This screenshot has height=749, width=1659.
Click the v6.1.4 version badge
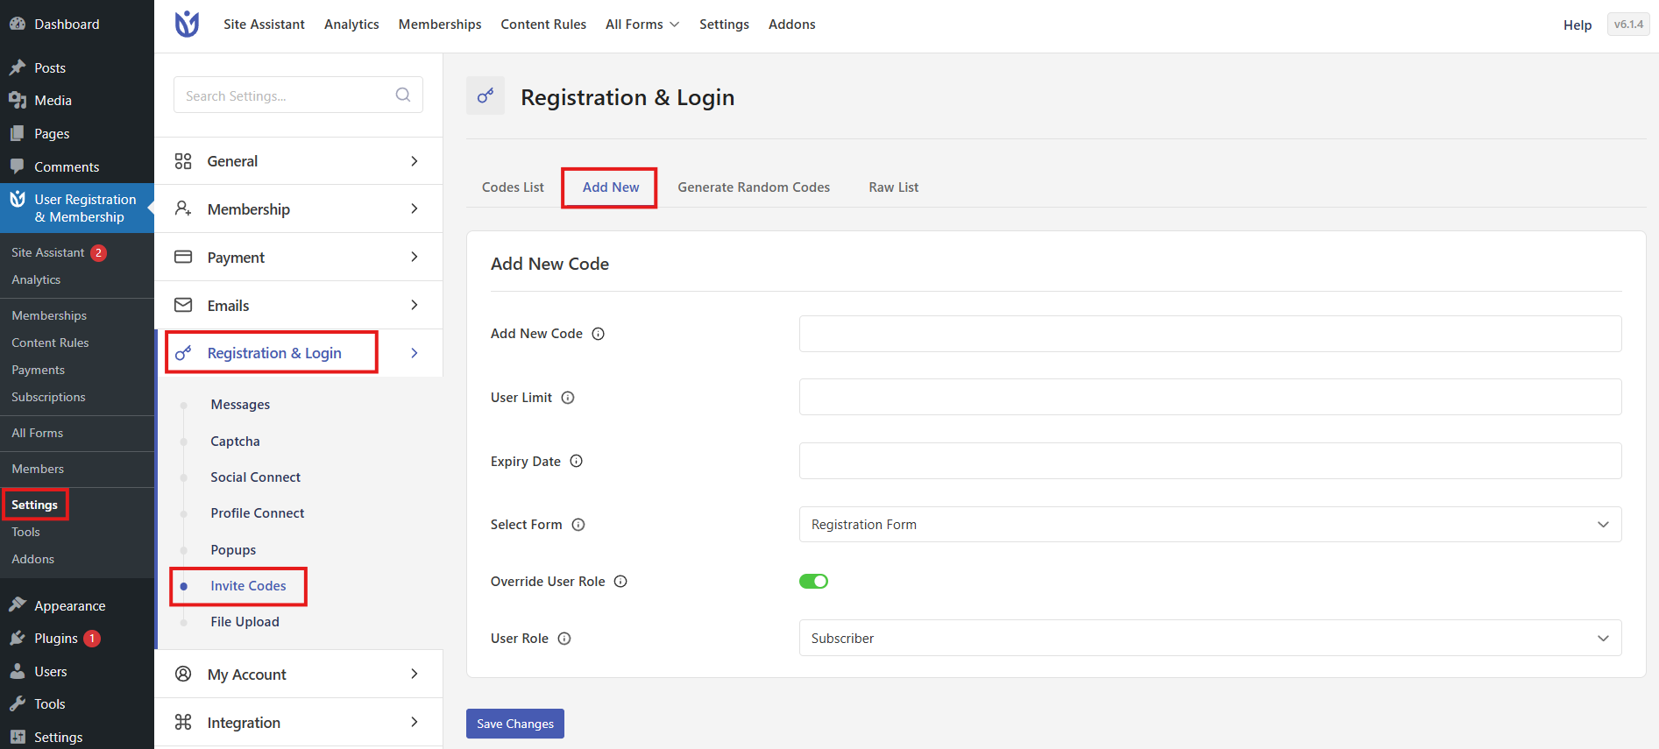[x=1628, y=25]
